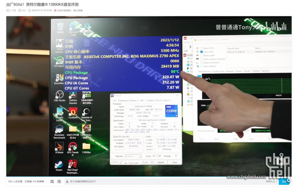
Task: Open the Socket #1 selection dropdown in CPU-Z
Action: coord(133,156)
